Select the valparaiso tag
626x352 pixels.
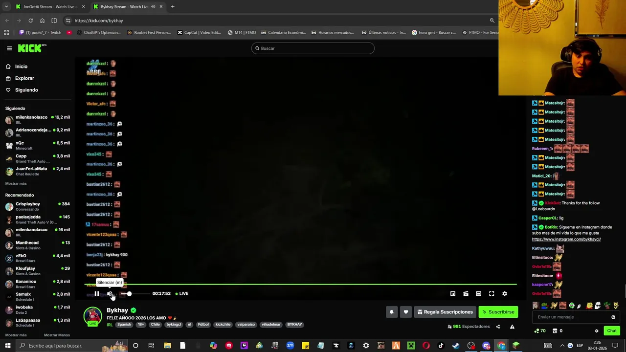pyautogui.click(x=246, y=325)
